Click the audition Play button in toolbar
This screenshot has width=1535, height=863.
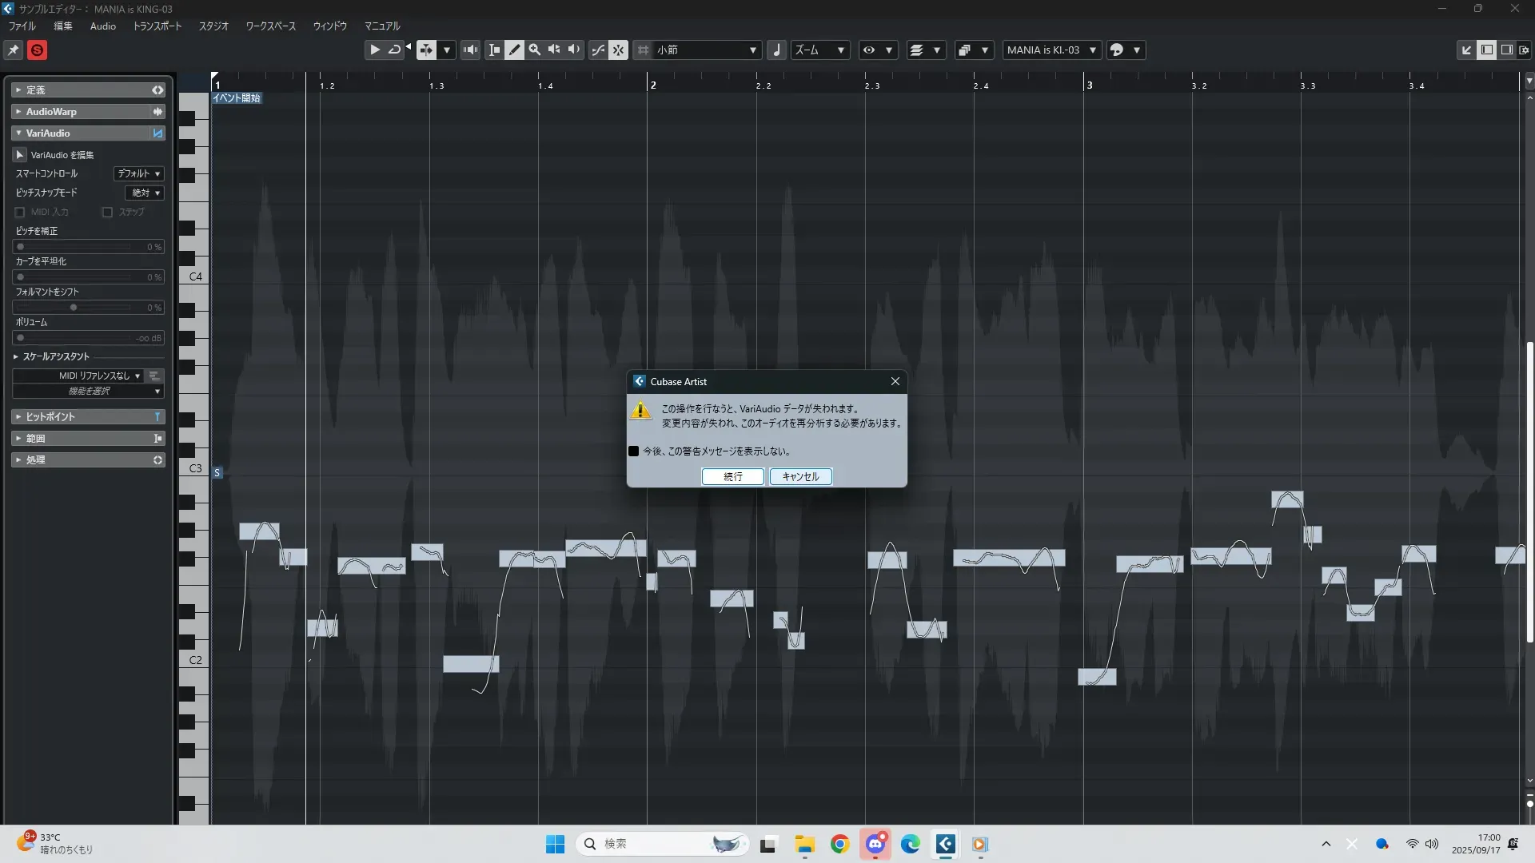[x=374, y=50]
